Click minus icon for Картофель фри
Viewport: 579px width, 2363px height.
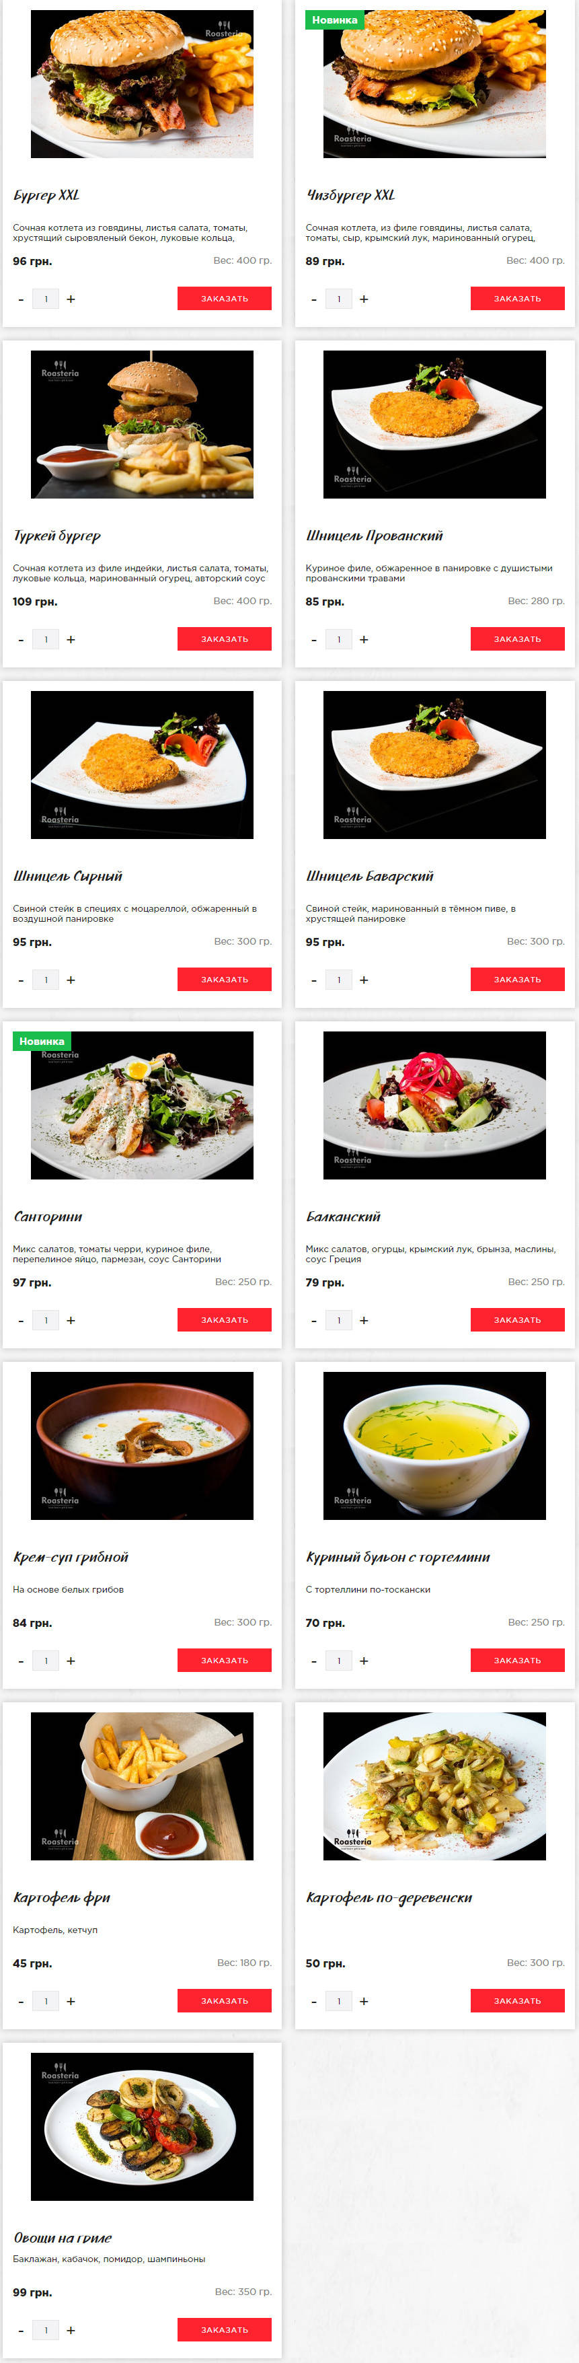[x=21, y=2000]
